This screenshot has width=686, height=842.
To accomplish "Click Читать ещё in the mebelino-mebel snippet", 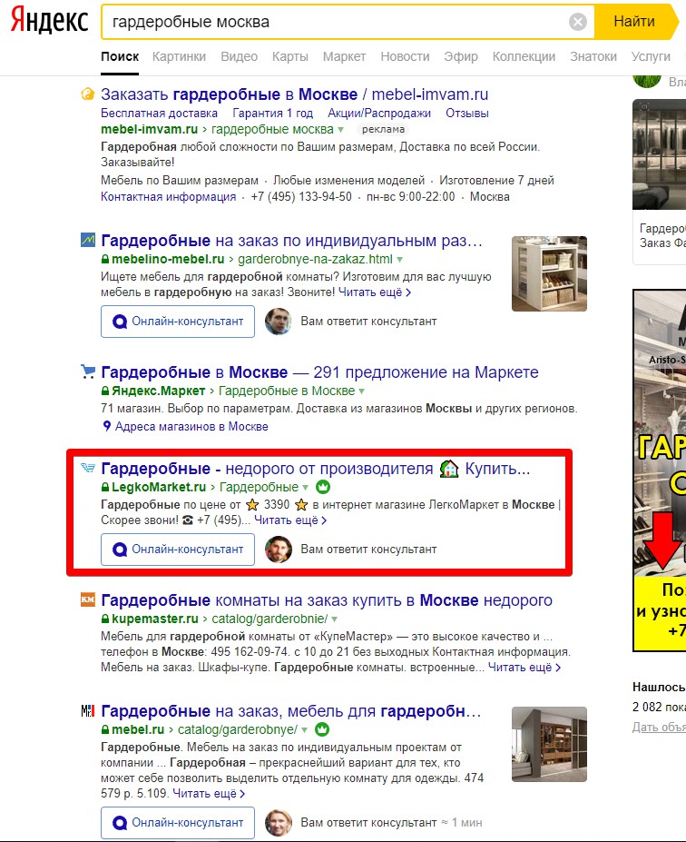I will point(375,292).
